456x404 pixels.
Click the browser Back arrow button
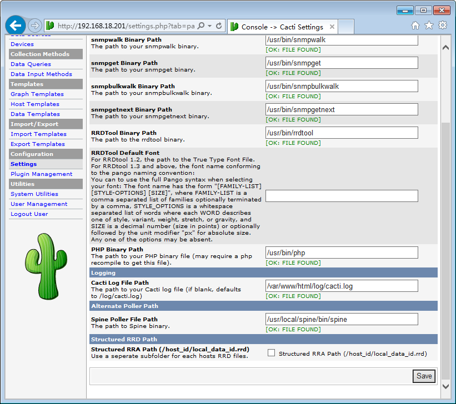pyautogui.click(x=16, y=26)
